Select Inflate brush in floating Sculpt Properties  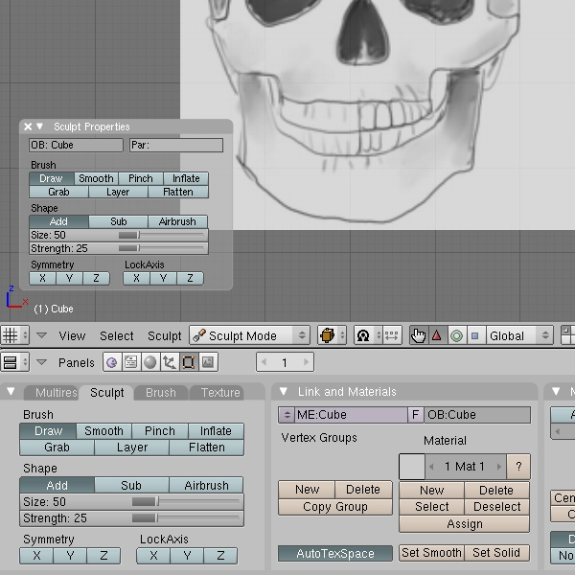pyautogui.click(x=186, y=178)
